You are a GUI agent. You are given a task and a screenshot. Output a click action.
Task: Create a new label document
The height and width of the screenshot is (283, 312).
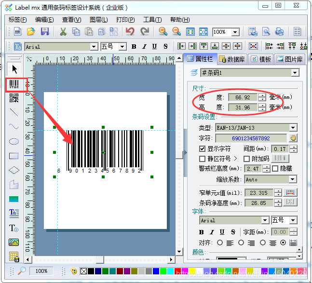coord(18,32)
